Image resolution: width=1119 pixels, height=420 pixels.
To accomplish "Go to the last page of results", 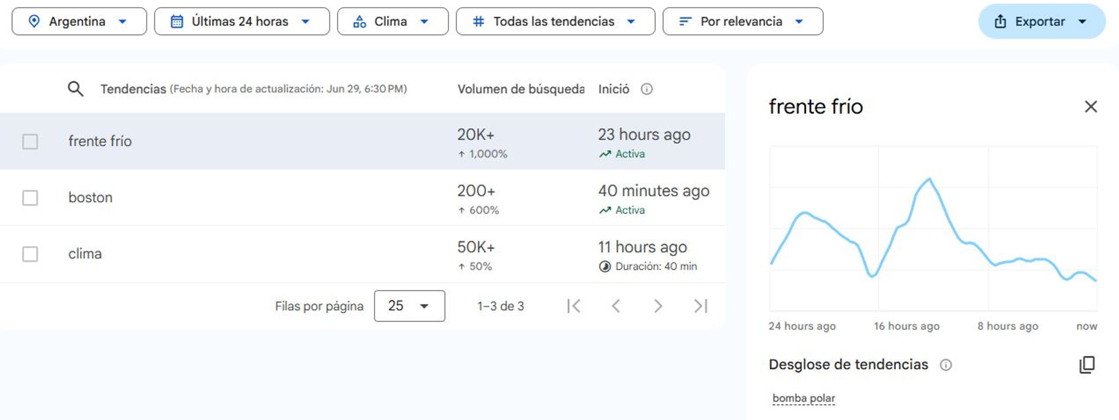I will (x=701, y=306).
